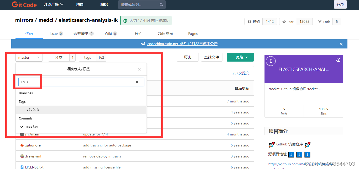Open the .gitignore file
This screenshot has height=169, width=359.
click(x=33, y=145)
